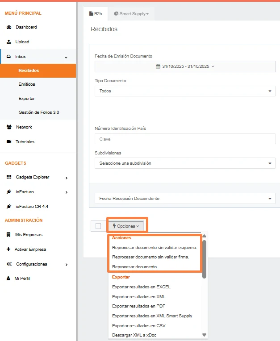Image resolution: width=280 pixels, height=341 pixels.
Task: Expand the Gadgets Explorer submenu arrow
Action: tap(67, 178)
